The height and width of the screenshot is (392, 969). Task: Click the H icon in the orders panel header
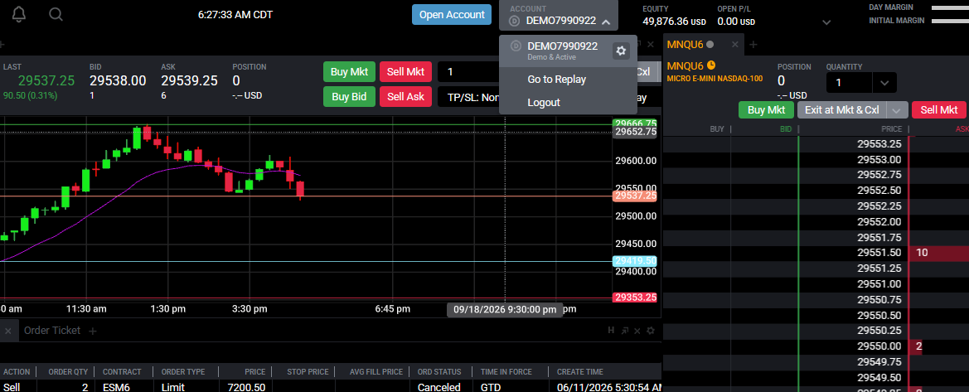click(611, 331)
